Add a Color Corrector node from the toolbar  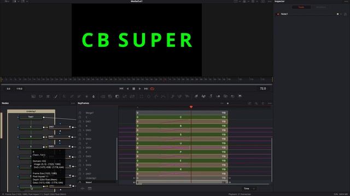64,96
